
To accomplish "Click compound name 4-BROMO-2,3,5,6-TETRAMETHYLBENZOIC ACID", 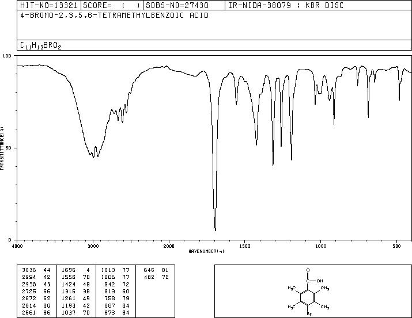I will (x=114, y=16).
